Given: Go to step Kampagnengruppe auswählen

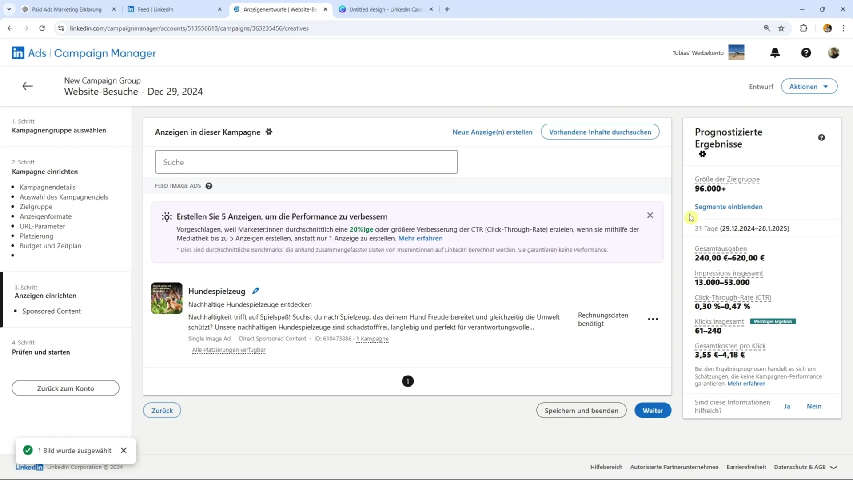Looking at the screenshot, I should [x=59, y=130].
